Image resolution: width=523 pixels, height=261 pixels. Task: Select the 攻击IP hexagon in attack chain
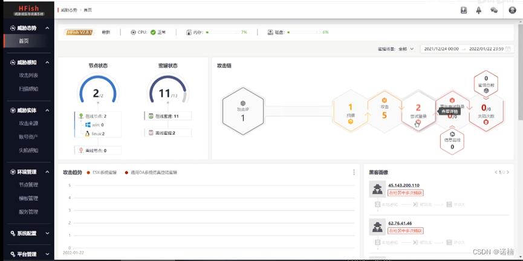point(243,111)
